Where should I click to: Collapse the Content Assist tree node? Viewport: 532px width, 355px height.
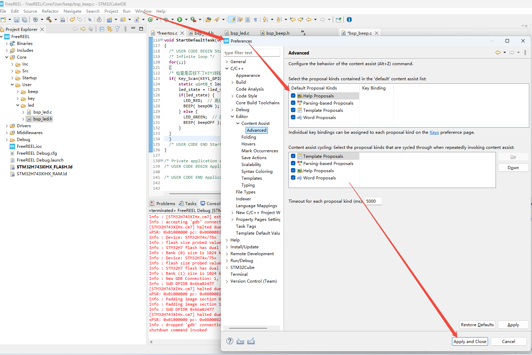click(x=238, y=123)
